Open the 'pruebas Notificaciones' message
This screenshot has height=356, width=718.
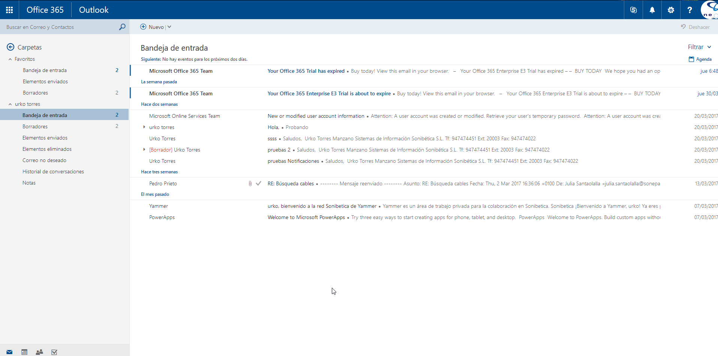point(424,161)
